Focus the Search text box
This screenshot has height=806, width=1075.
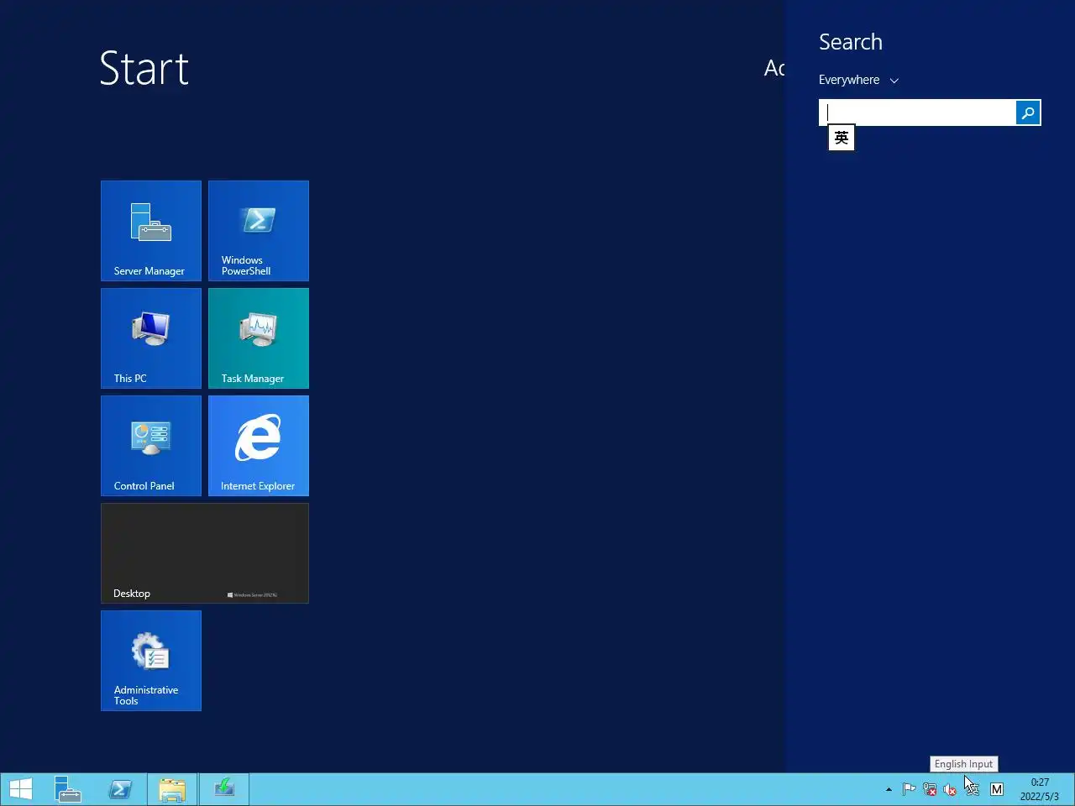(918, 113)
